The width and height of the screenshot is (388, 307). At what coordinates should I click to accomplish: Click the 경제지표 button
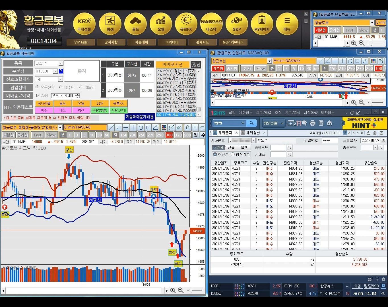click(202, 42)
